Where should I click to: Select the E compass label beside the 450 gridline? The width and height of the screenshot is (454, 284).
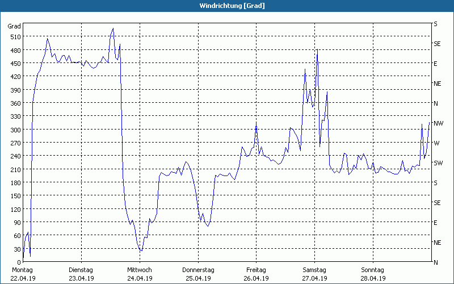click(x=435, y=64)
